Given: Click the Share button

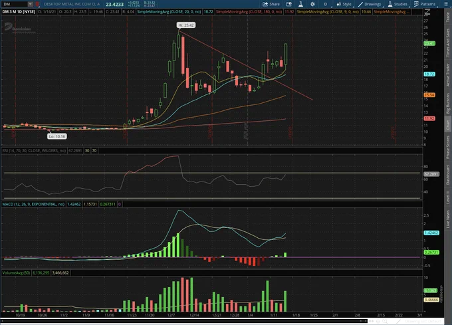Looking at the screenshot, I should pyautogui.click(x=271, y=4).
